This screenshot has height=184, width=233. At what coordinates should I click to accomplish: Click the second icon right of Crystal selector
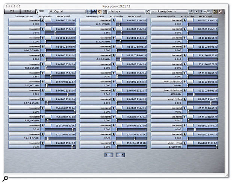click(94, 11)
